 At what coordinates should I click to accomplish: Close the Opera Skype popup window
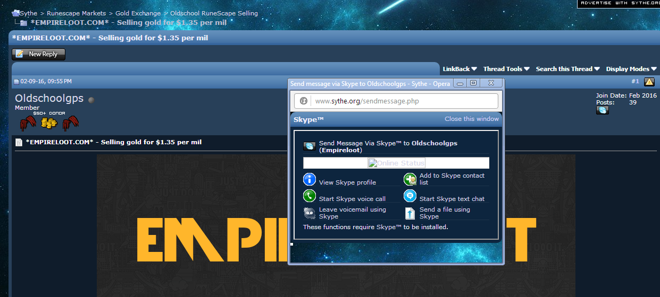click(491, 83)
